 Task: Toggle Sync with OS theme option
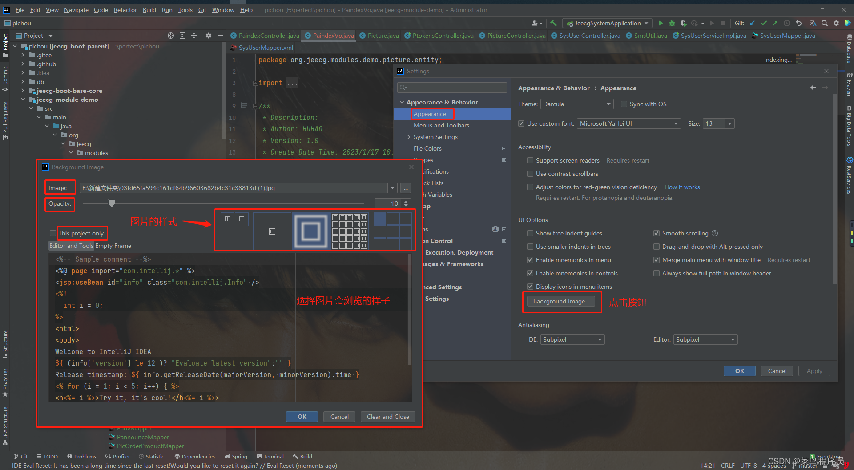click(624, 104)
